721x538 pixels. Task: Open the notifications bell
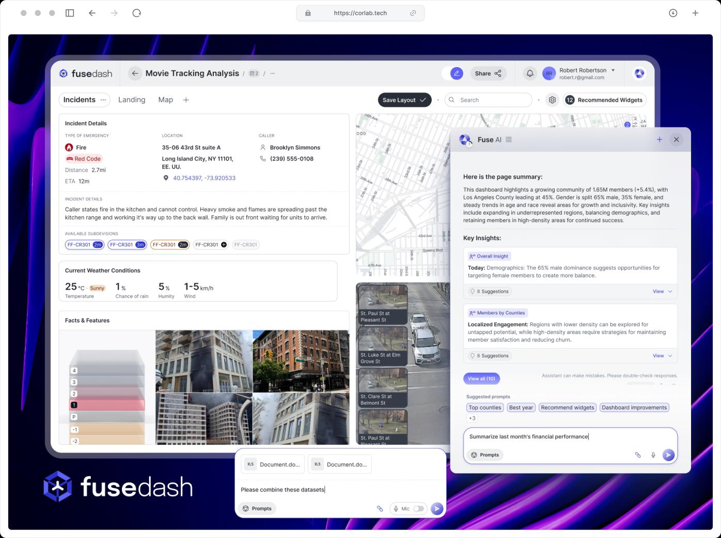click(x=529, y=73)
